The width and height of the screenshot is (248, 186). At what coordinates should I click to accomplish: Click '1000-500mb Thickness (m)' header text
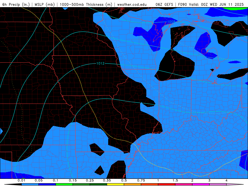point(86,4)
